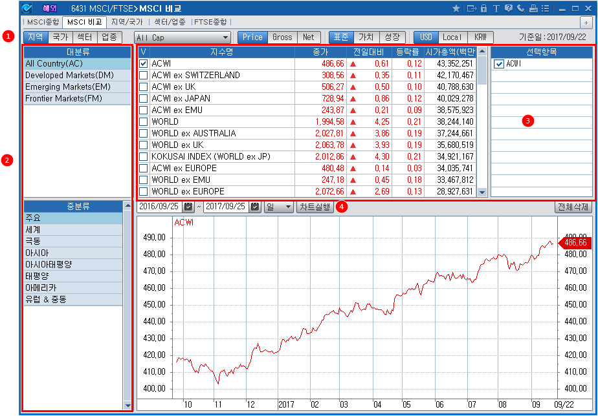Open calendar picker for start date 2016/09/25
598x416 pixels.
[x=188, y=207]
